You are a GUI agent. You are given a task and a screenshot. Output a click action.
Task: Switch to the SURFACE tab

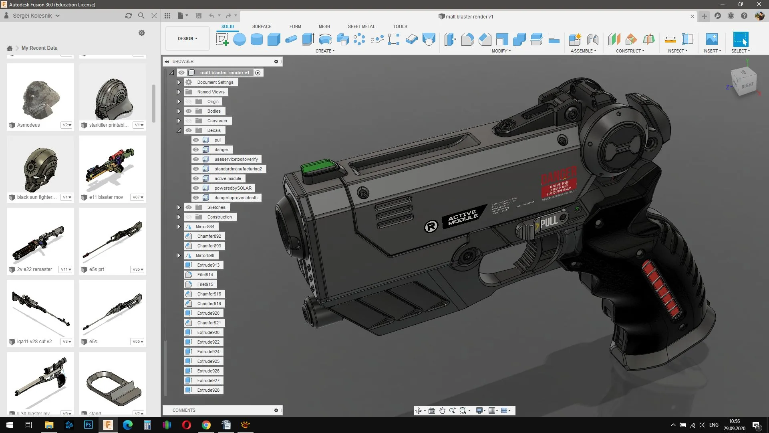[x=262, y=26]
